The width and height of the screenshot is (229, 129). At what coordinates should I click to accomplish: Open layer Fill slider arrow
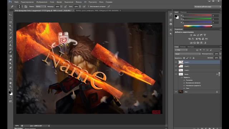(x=220, y=58)
